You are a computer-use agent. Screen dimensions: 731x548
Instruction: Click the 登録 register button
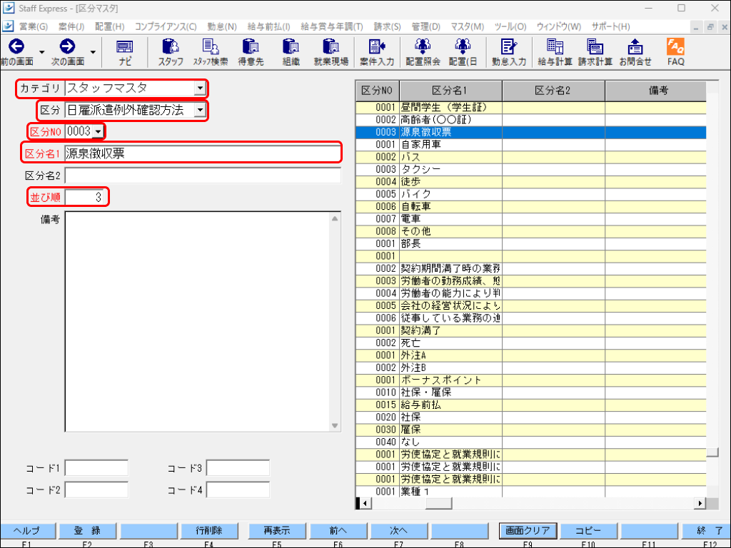[x=87, y=530]
